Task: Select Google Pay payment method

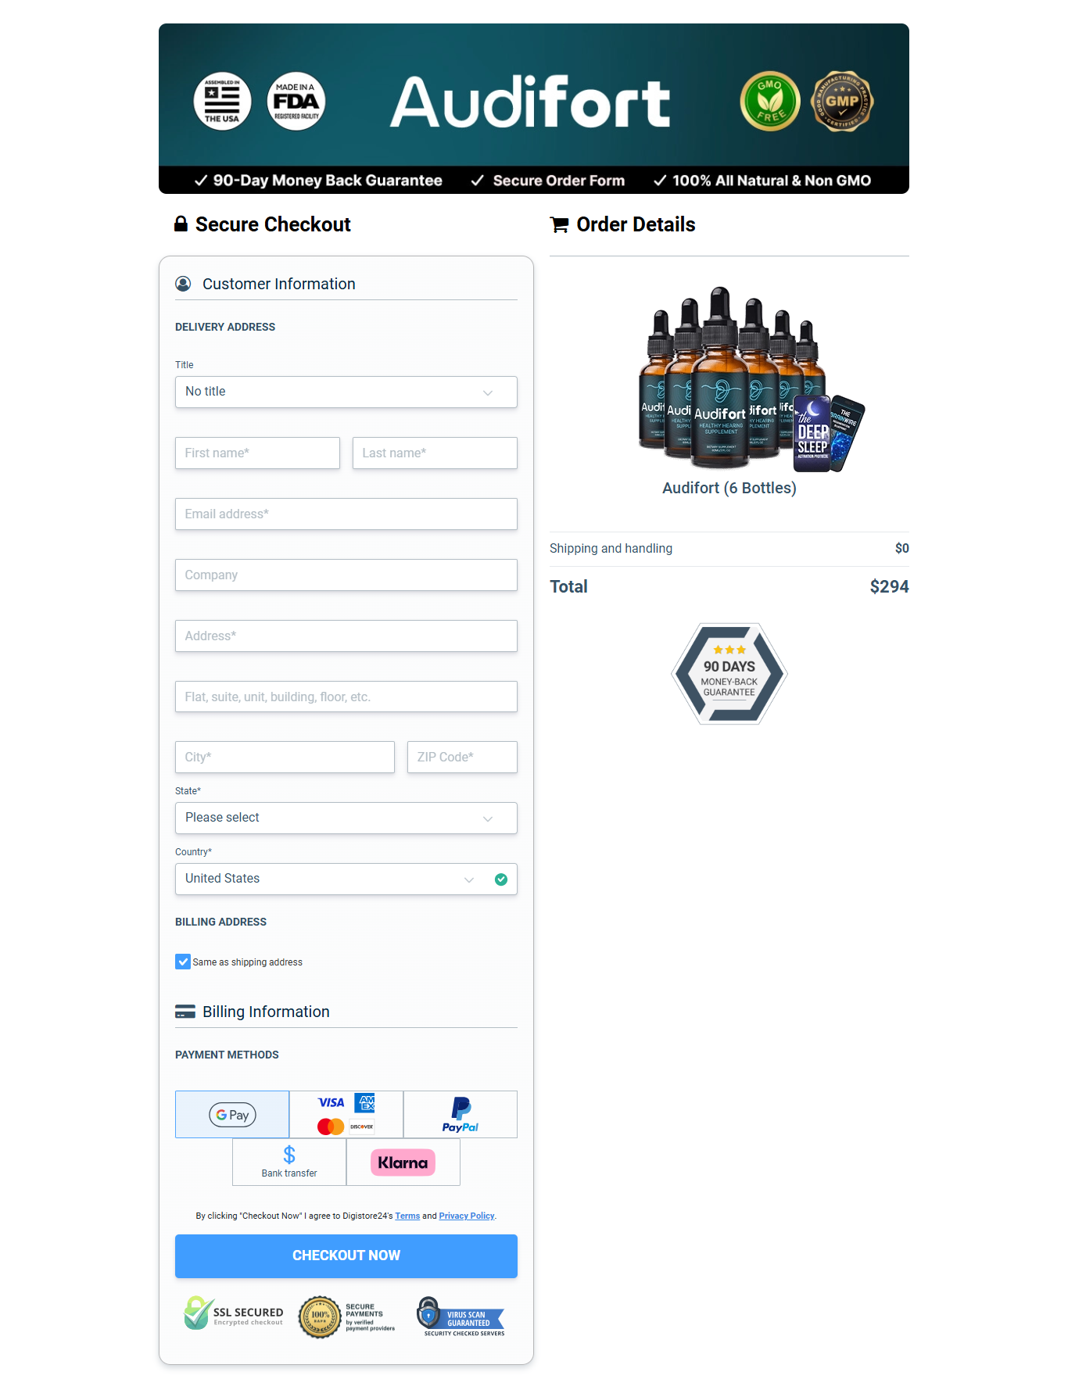Action: pos(232,1115)
